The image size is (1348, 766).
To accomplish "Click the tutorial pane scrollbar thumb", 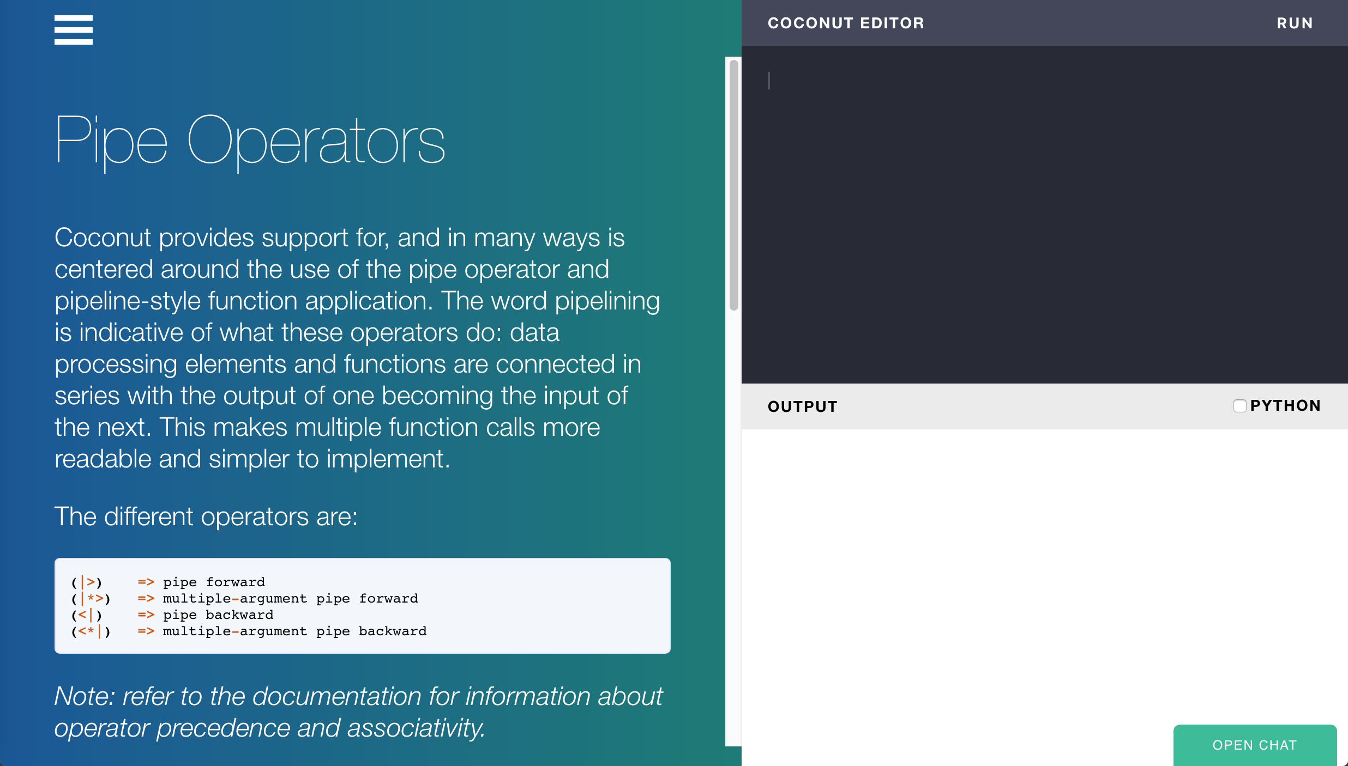I will [734, 185].
